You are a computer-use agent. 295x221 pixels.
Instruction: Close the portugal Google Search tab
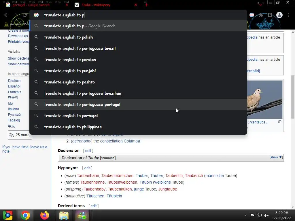click(x=67, y=5)
